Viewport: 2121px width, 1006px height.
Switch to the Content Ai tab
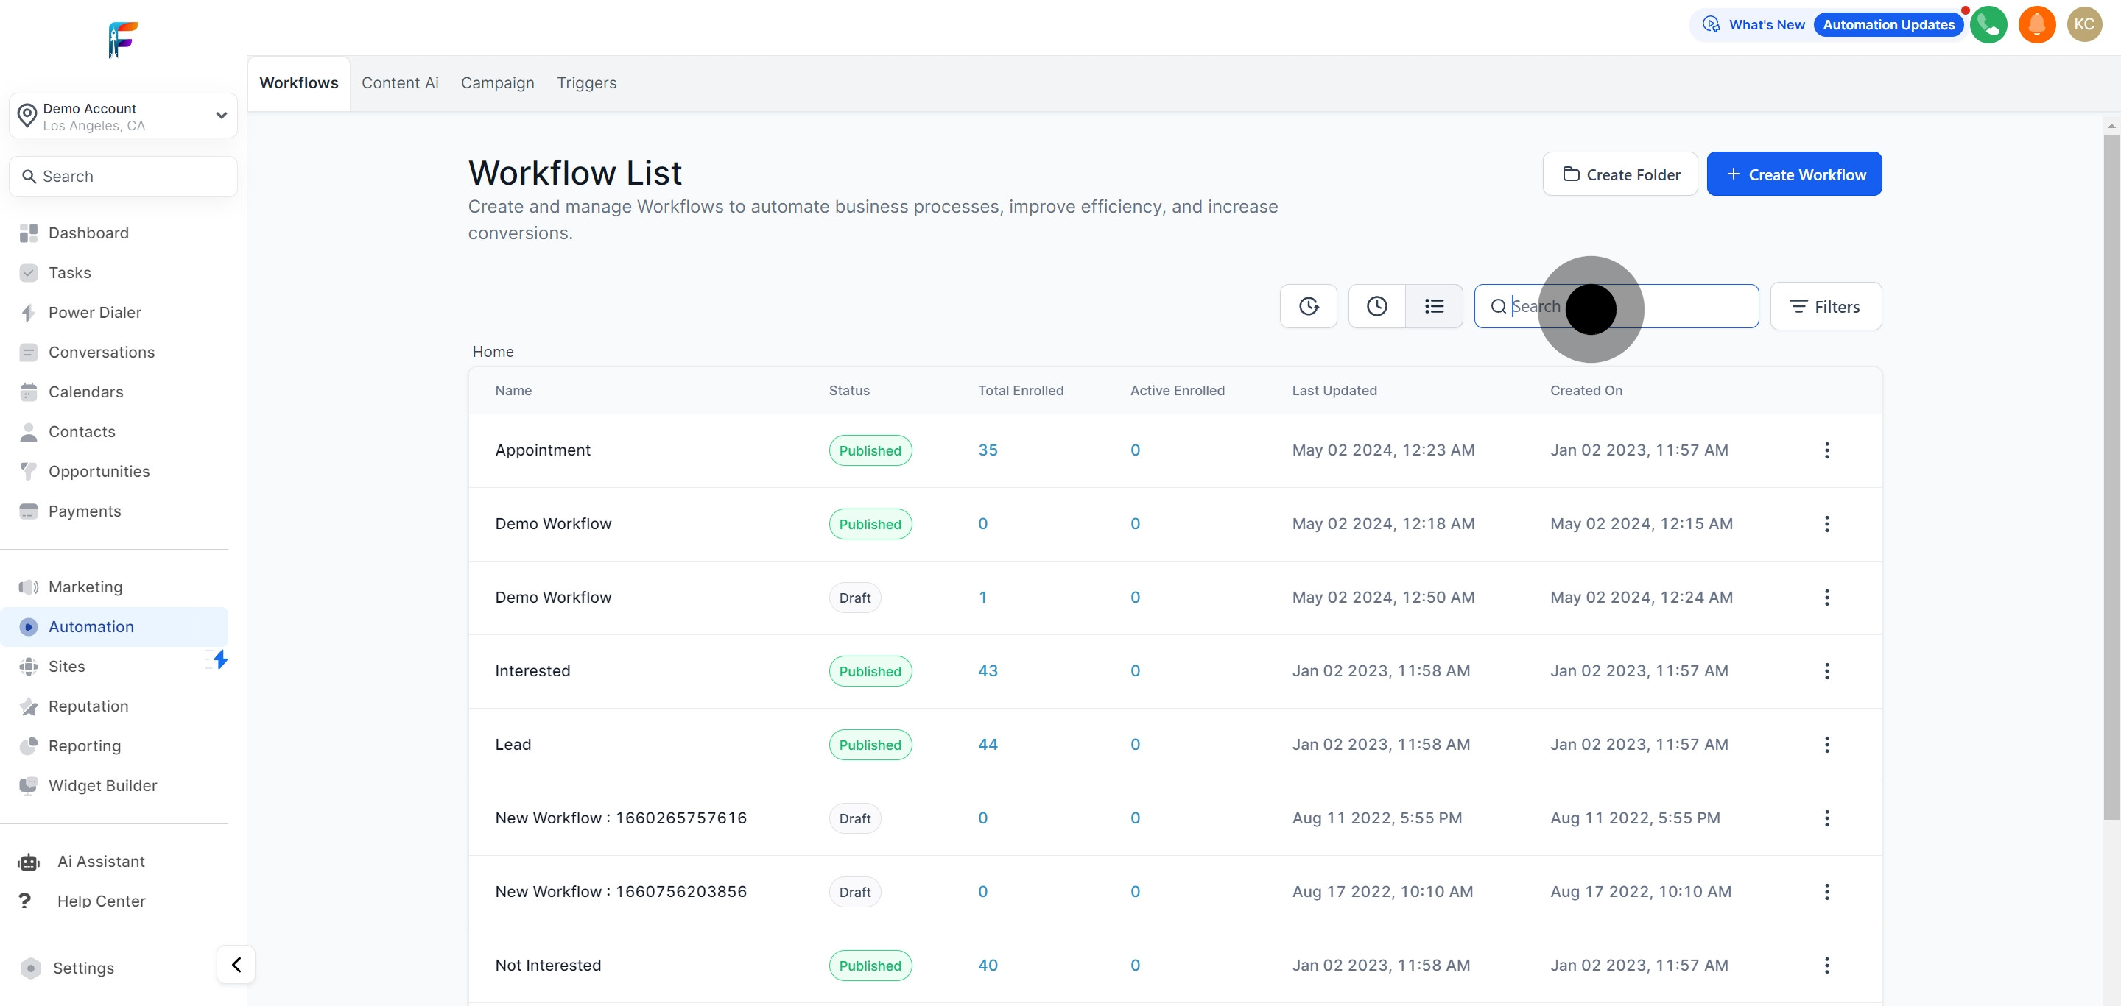point(400,83)
